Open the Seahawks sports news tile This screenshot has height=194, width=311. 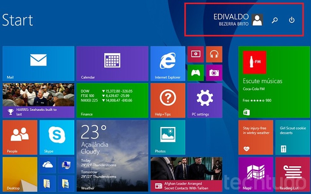coord(38,100)
